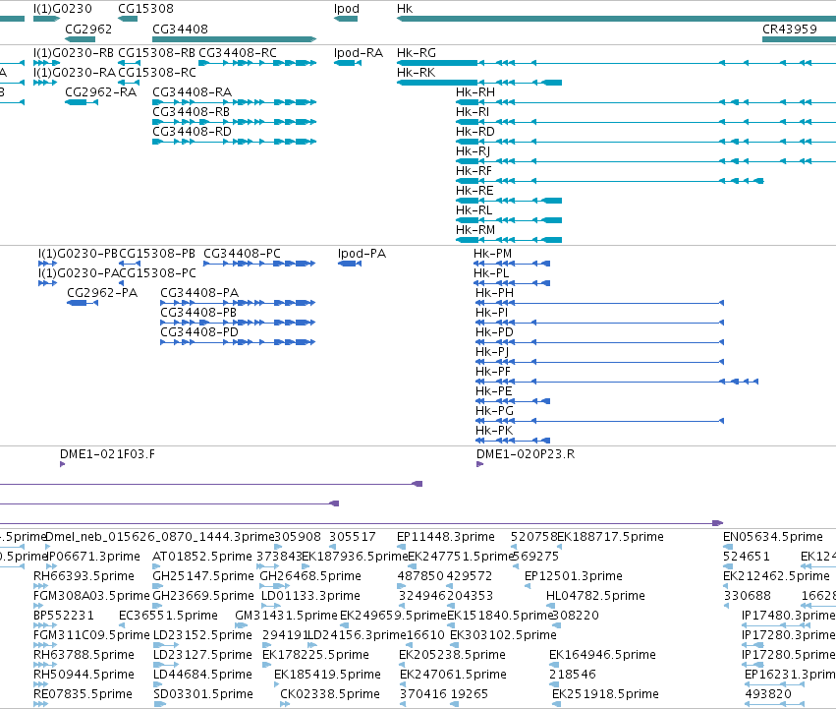Click the EP11448.3prime EST label

pyautogui.click(x=446, y=537)
